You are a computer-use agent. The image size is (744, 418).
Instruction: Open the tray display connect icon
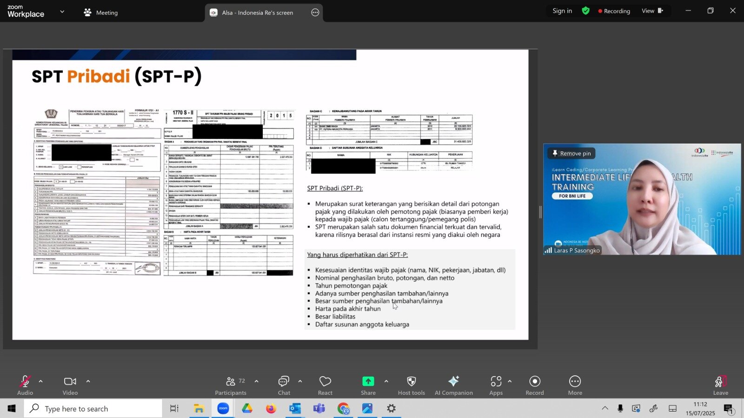tap(636, 408)
